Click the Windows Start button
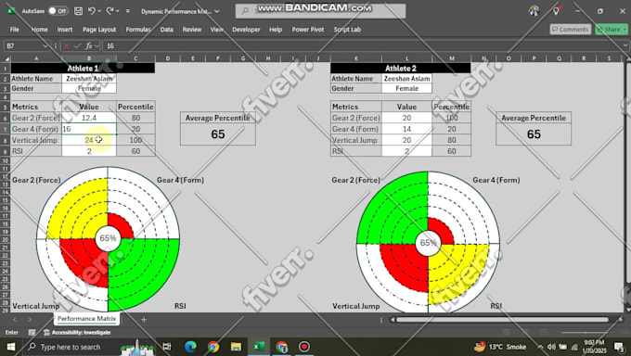The image size is (631, 356). tap(11, 347)
